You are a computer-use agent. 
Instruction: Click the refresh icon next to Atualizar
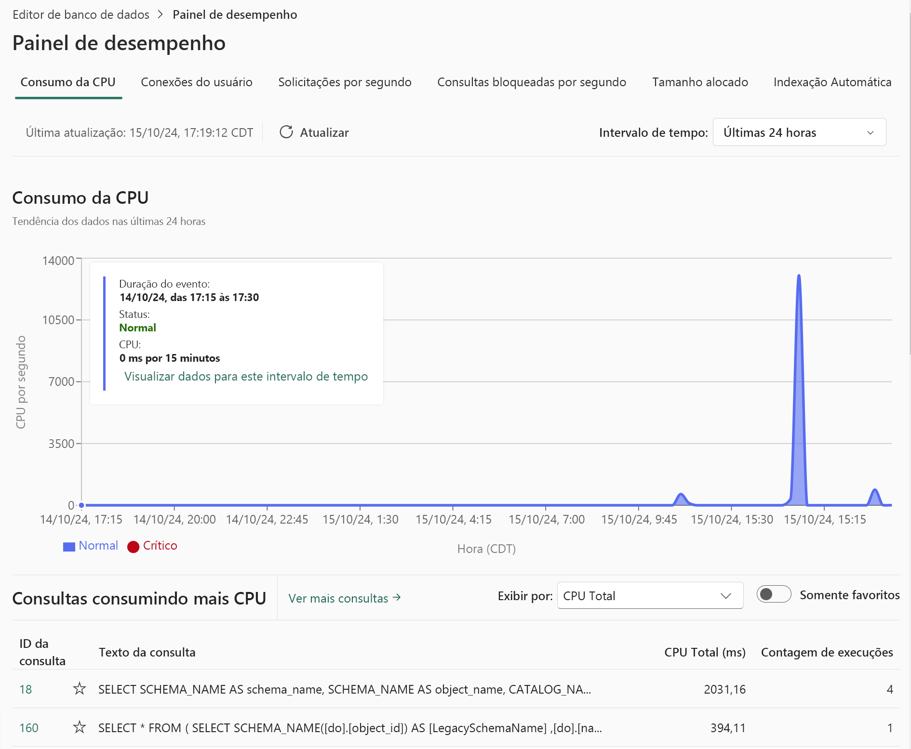286,132
